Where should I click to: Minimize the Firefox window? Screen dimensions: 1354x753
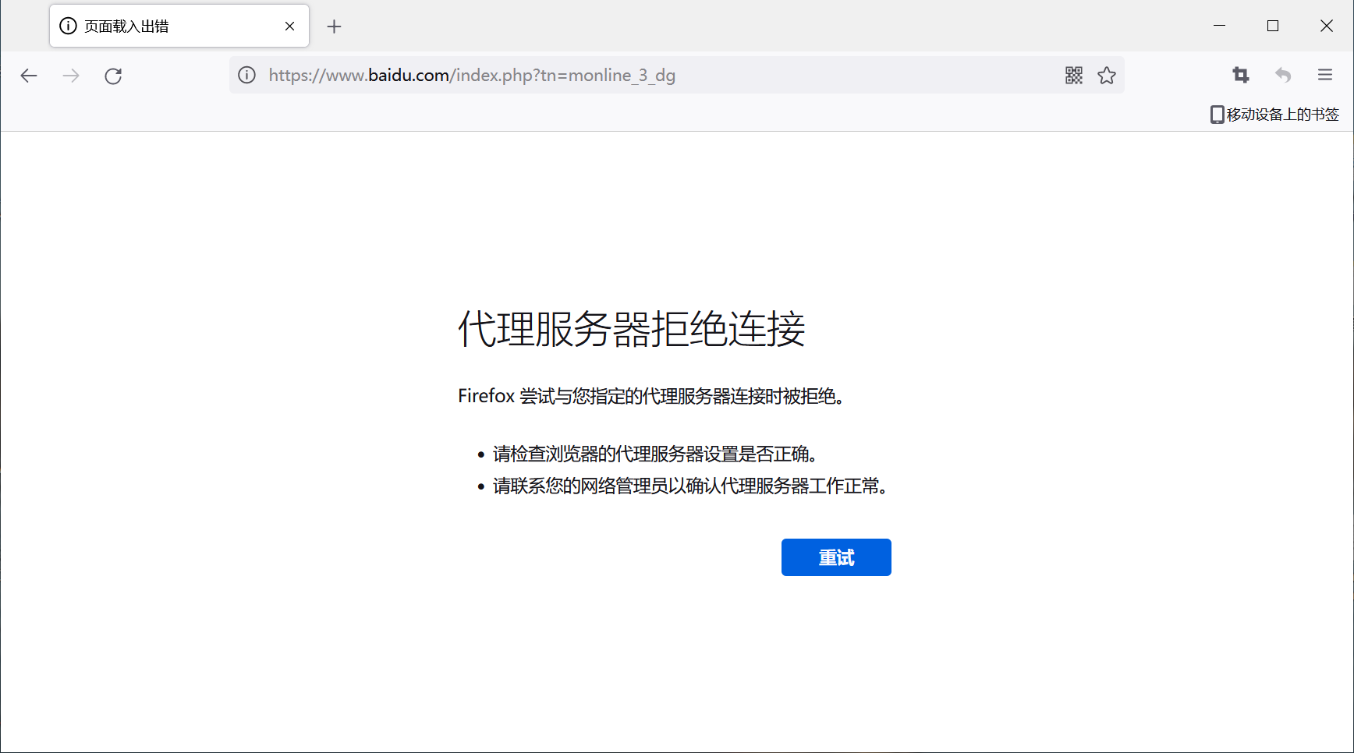tap(1220, 26)
